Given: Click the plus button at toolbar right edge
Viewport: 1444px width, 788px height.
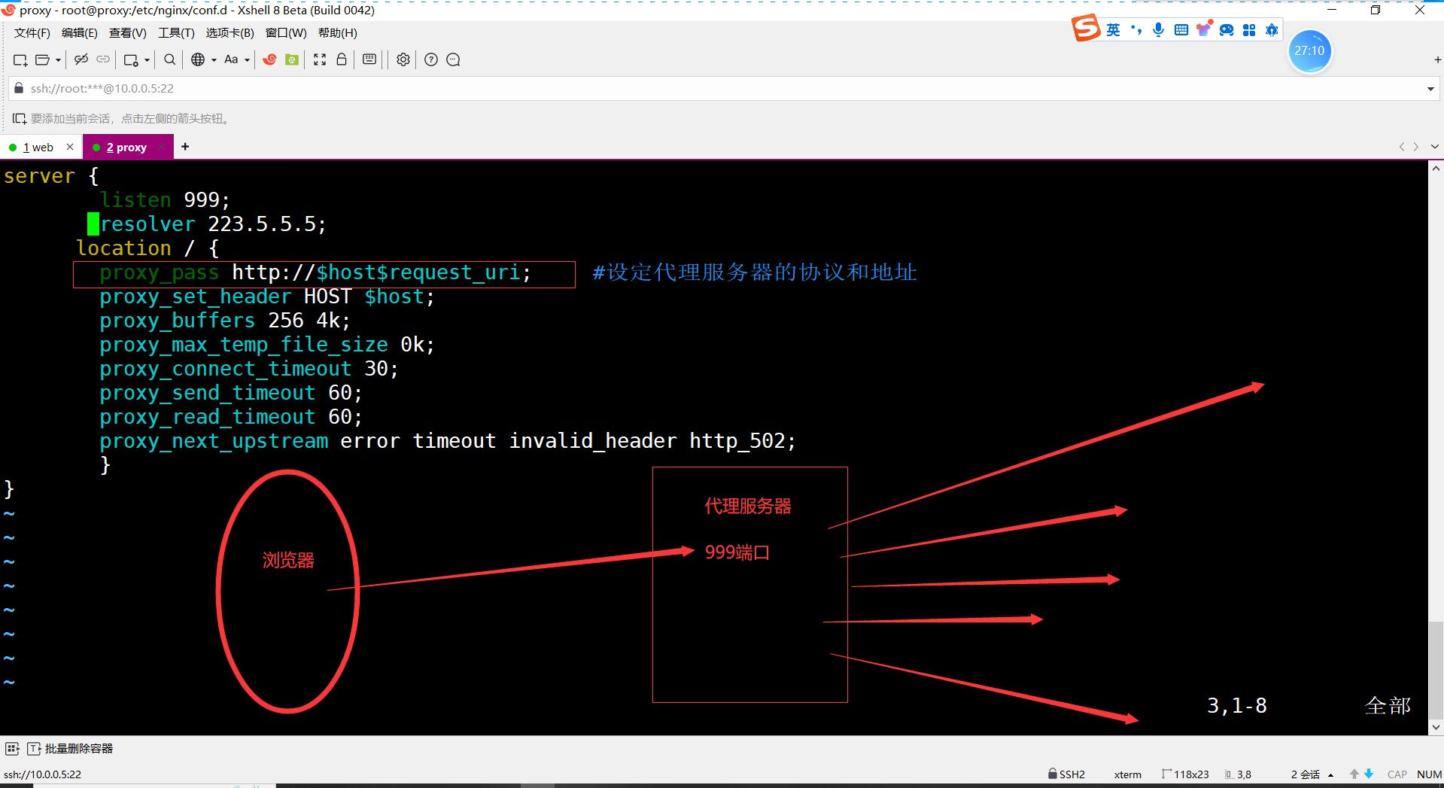Looking at the screenshot, I should [x=1437, y=59].
